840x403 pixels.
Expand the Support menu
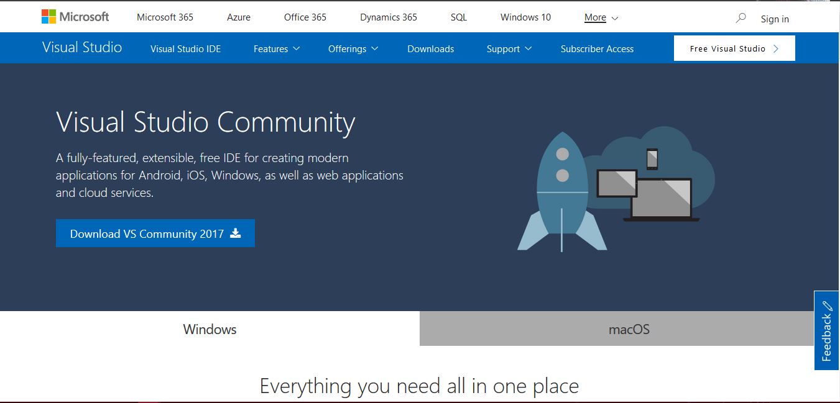coord(509,48)
